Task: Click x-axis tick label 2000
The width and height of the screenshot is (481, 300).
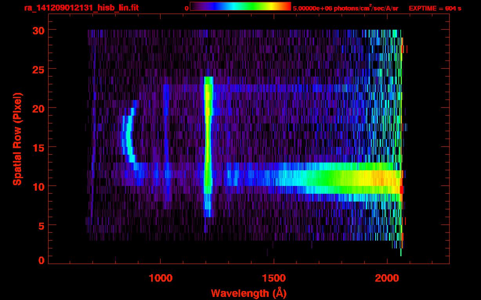Action: (x=387, y=278)
